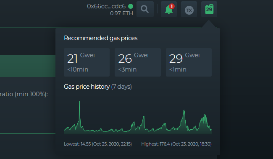Click the red notification badge
Image resolution: width=273 pixels, height=159 pixels.
tap(172, 6)
